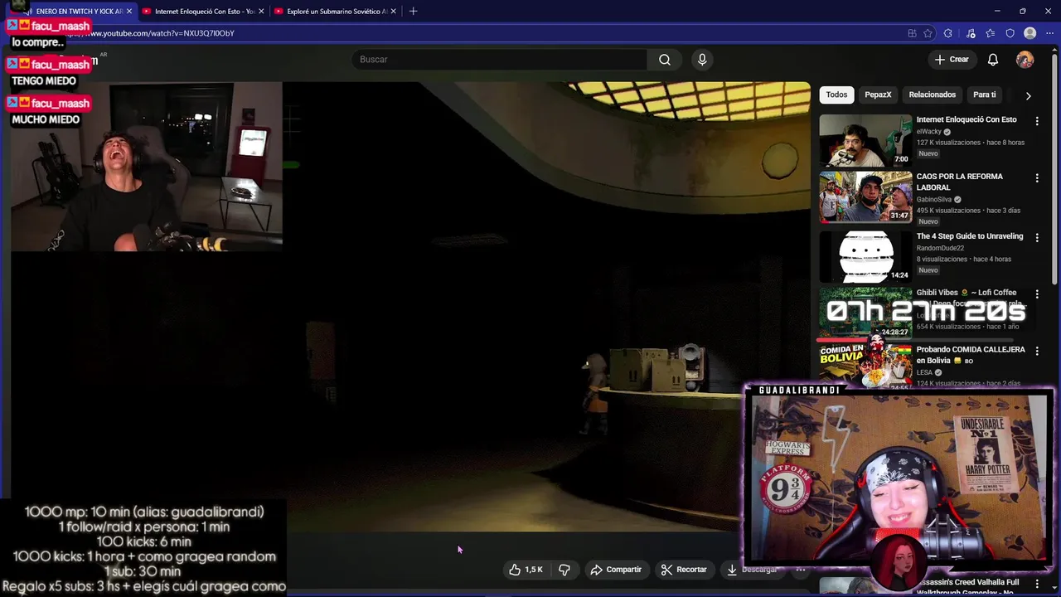
Task: Open YouTube notifications bell
Action: [993, 60]
